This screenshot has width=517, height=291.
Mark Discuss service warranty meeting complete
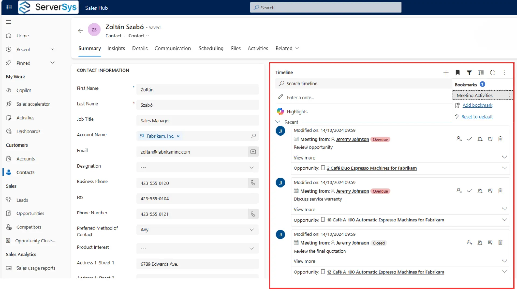point(470,191)
